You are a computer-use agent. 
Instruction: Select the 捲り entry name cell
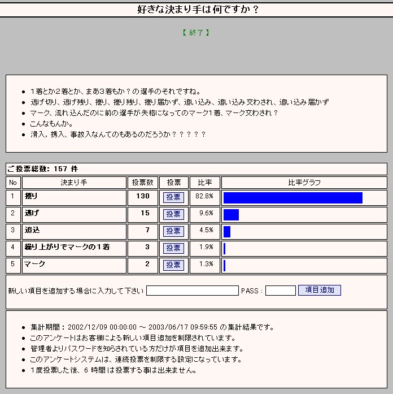click(74, 197)
